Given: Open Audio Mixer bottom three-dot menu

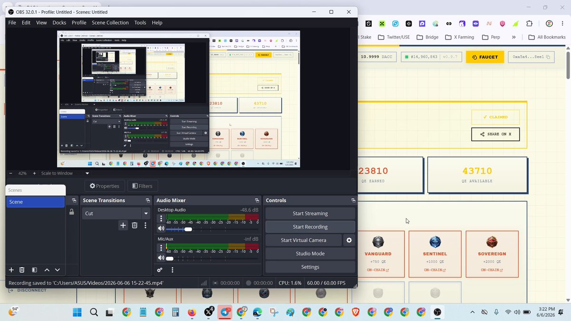Looking at the screenshot, I should pos(172,270).
